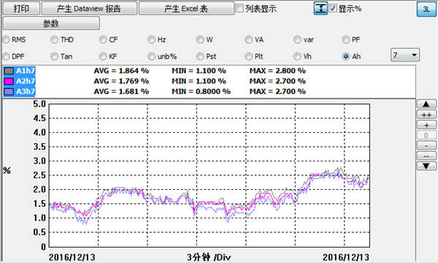Select the Tan radio button

[54, 56]
